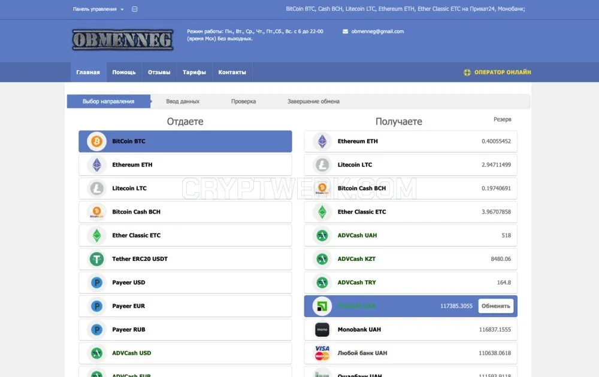The height and width of the screenshot is (377, 599).
Task: Choose ADVCash TRY label
Action: coord(357,282)
